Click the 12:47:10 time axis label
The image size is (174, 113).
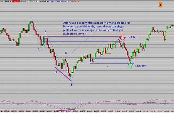(145, 111)
